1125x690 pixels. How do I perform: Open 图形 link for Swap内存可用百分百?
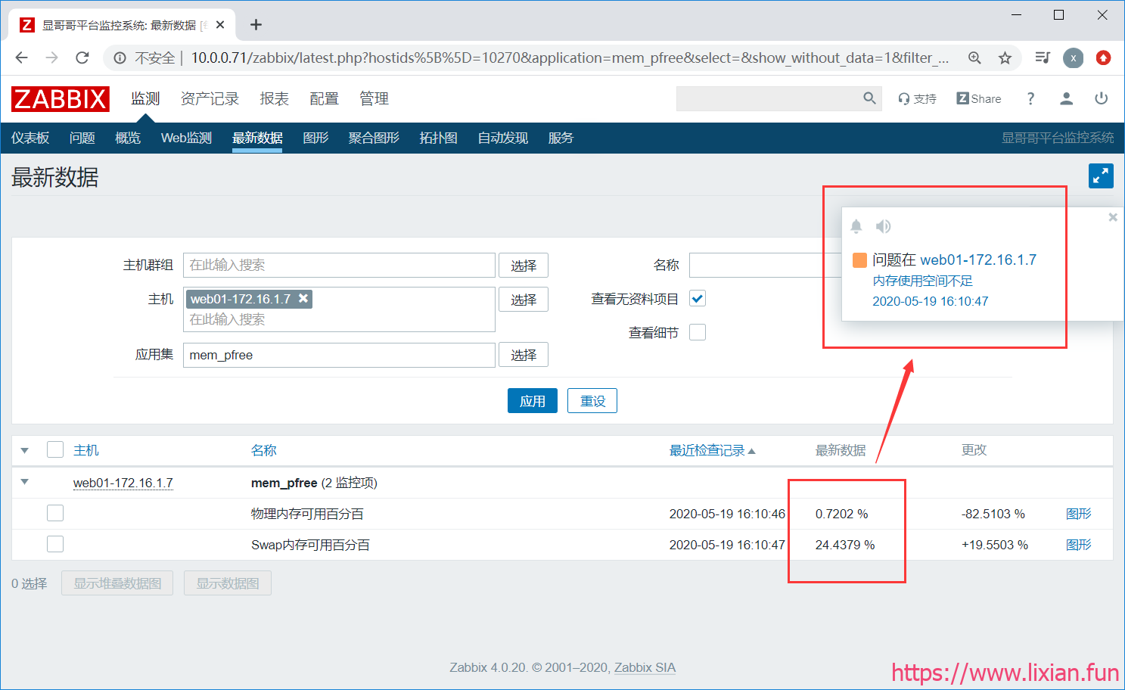click(x=1078, y=545)
